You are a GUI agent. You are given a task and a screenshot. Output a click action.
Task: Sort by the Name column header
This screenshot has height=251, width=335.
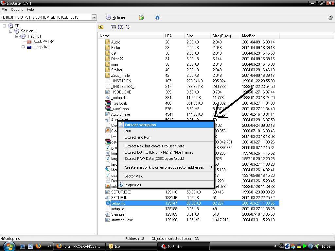(x=131, y=36)
